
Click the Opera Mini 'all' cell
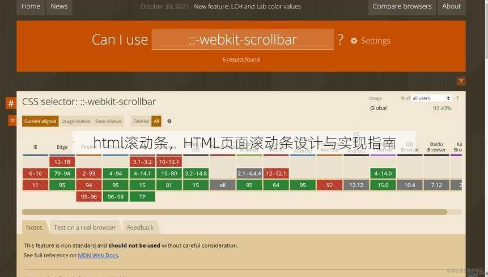pyautogui.click(x=223, y=185)
